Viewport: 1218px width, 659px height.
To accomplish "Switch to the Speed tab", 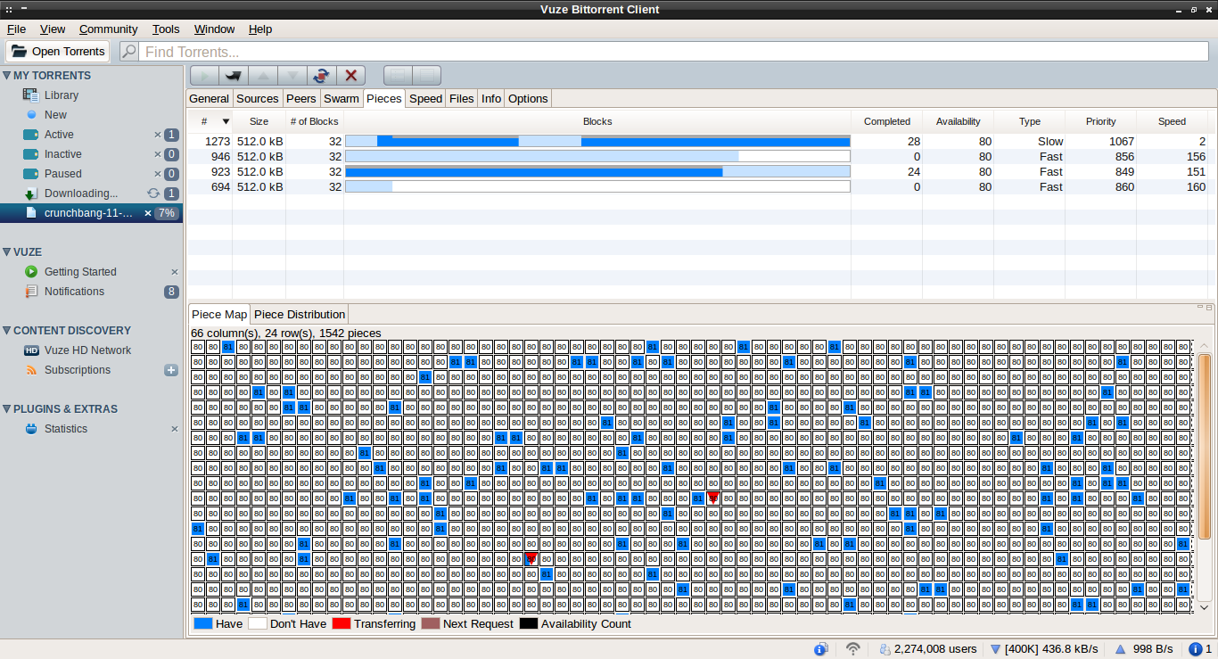I will (425, 98).
